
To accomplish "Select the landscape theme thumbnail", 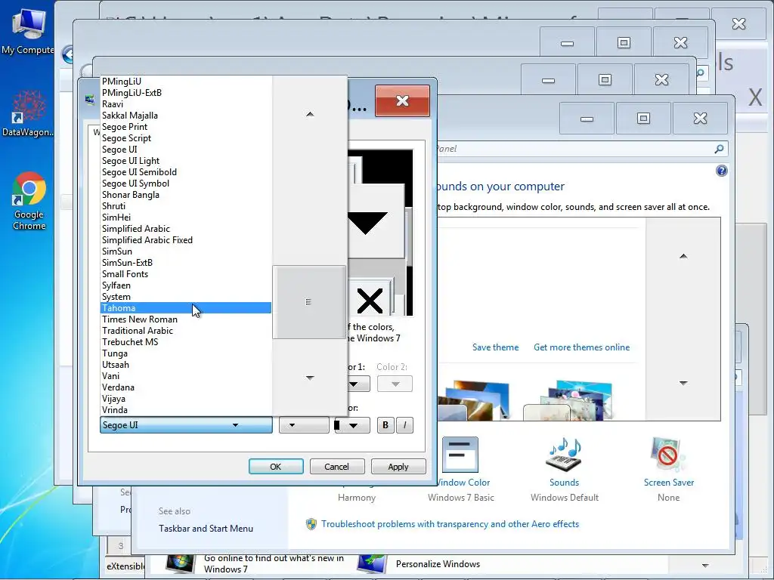I will 473,400.
